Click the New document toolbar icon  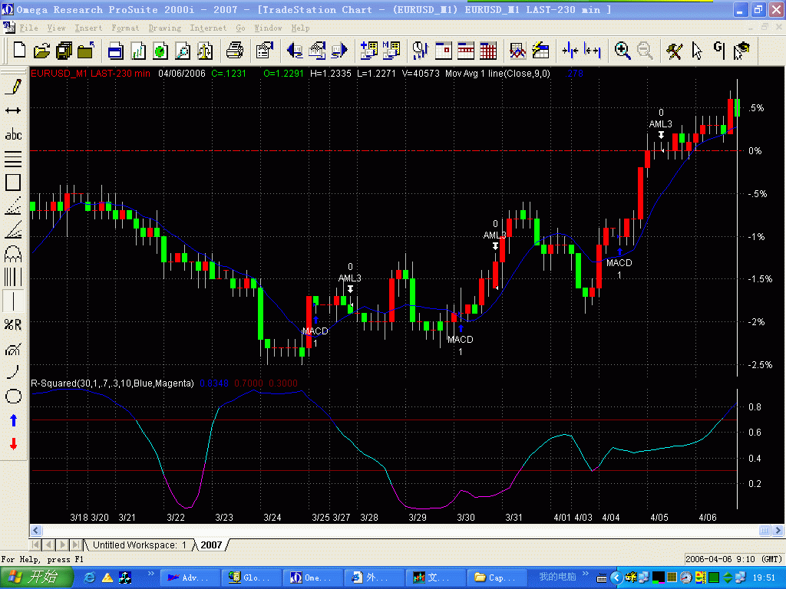tap(19, 50)
